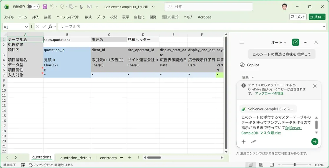Open the 挿入 ribbon tab

click(35, 17)
